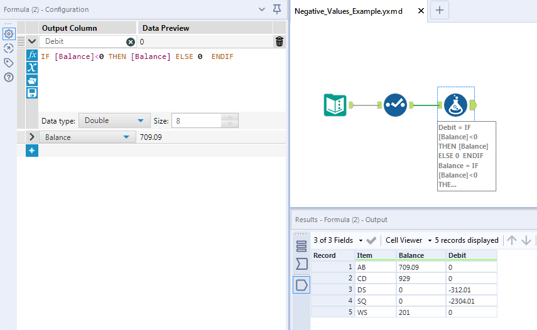Image resolution: width=537 pixels, height=330 pixels.
Task: Clear the Debit output column name
Action: pyautogui.click(x=131, y=41)
